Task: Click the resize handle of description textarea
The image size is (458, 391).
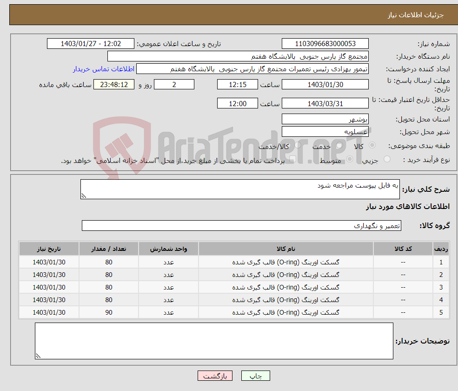Action: point(84,196)
